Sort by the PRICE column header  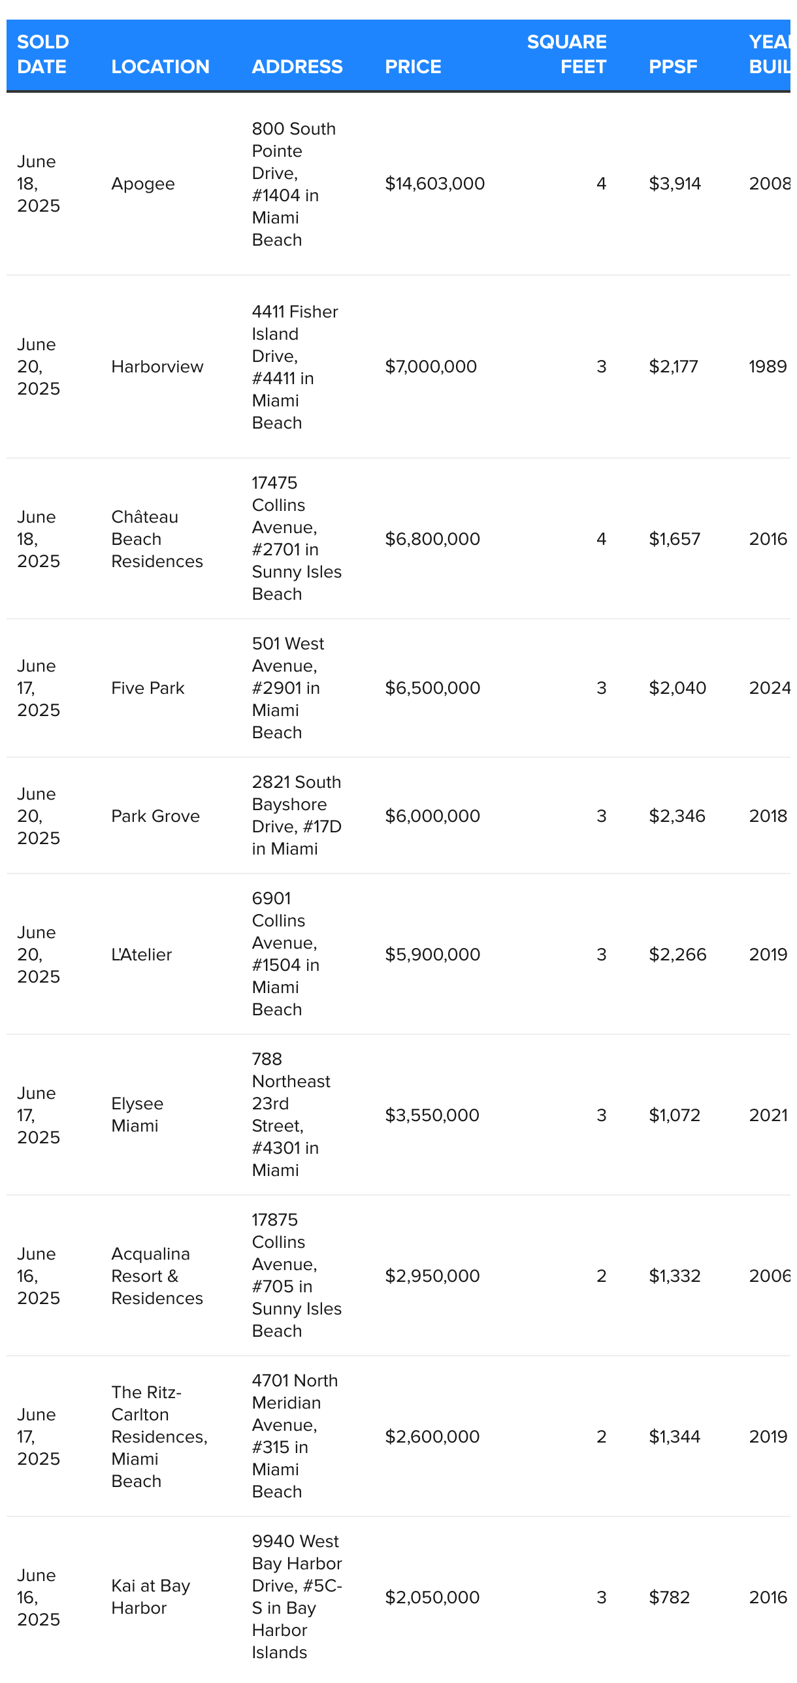coord(413,67)
